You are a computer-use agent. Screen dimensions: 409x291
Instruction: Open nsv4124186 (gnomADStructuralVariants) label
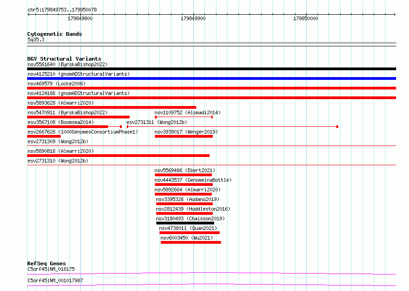pos(79,93)
